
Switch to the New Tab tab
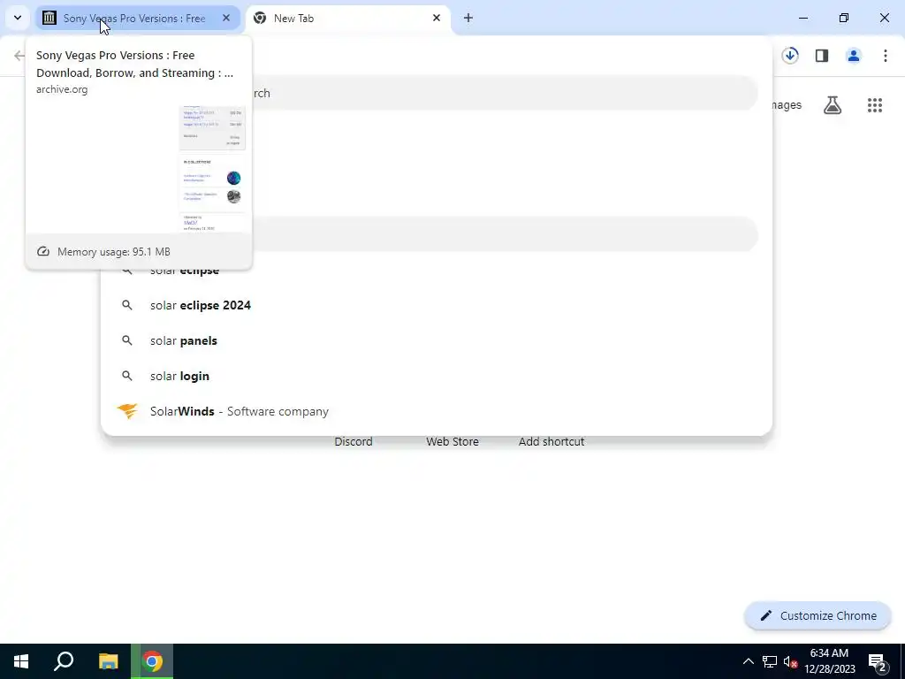tap(346, 19)
